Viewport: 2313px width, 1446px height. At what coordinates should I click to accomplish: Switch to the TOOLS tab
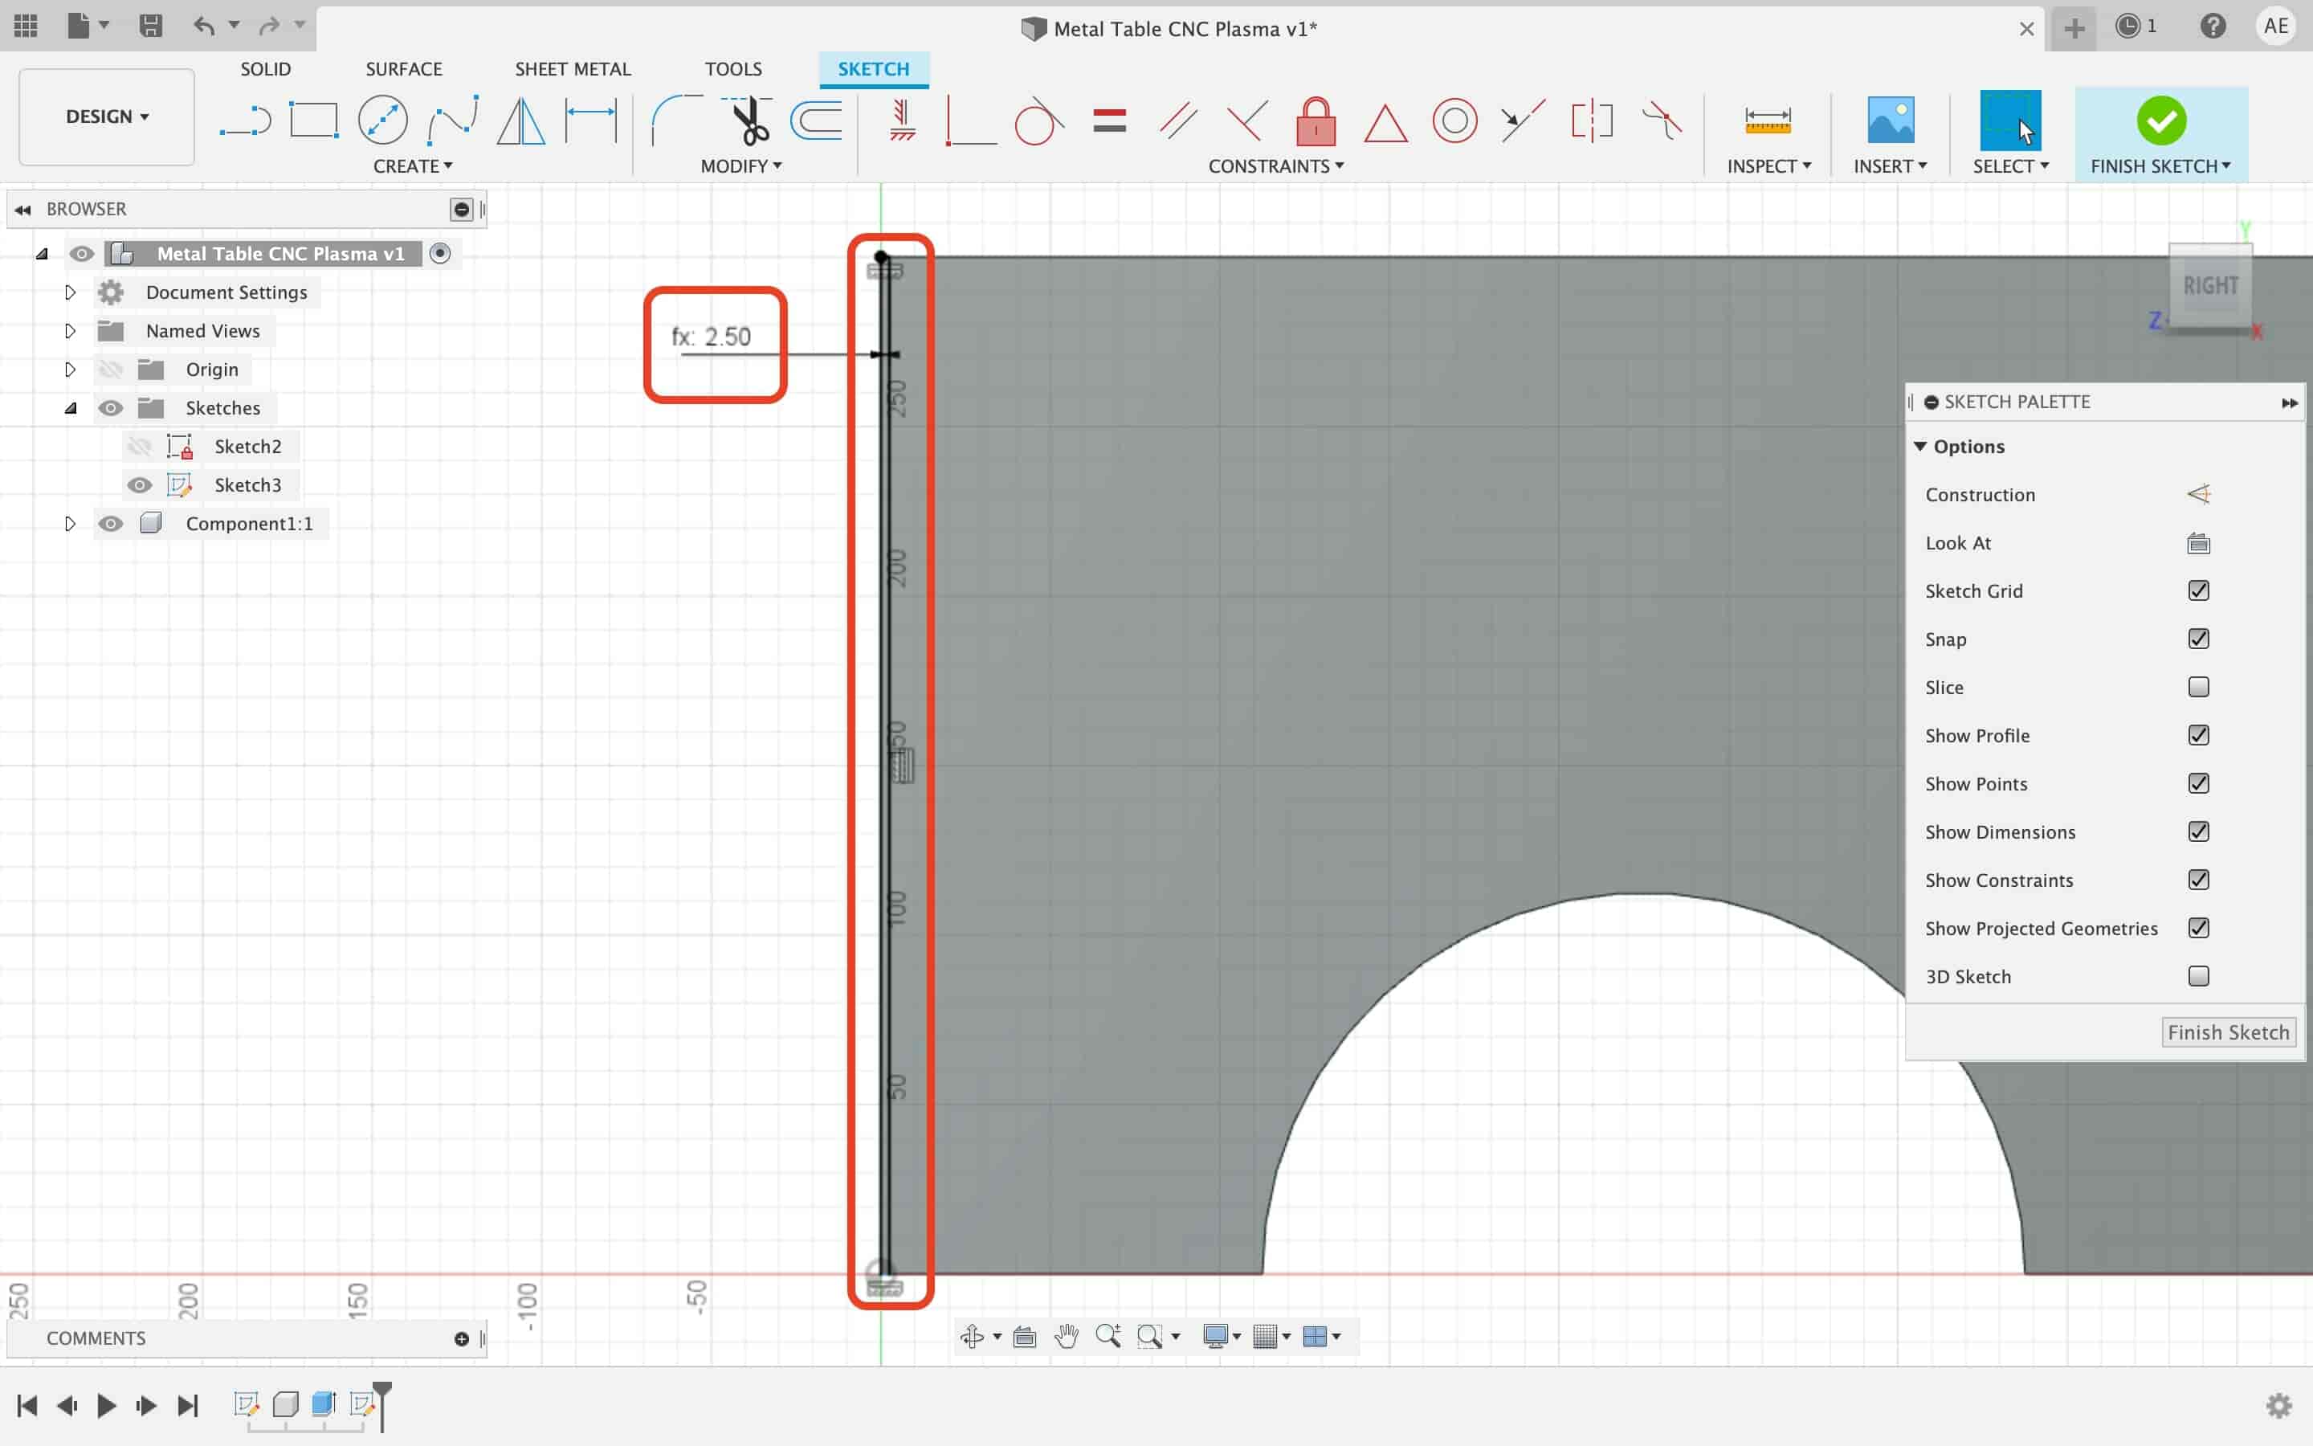[x=733, y=69]
